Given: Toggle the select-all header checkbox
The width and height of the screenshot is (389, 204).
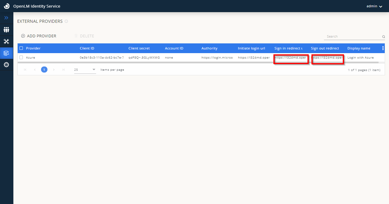Looking at the screenshot, I should 21,48.
